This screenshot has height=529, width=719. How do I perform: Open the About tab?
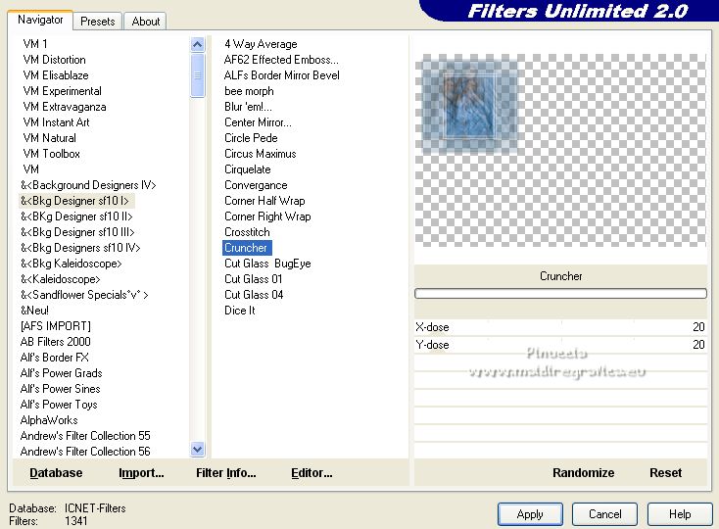point(145,22)
